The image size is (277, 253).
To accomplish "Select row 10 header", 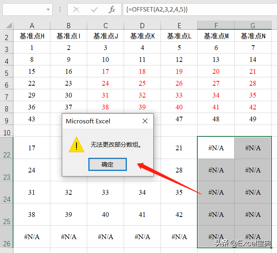I will click(x=7, y=131).
